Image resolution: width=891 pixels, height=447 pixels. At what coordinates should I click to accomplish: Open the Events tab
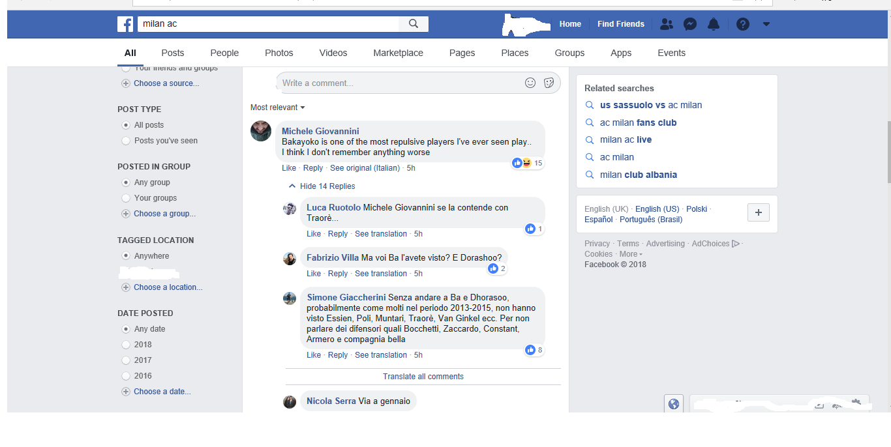[x=671, y=53]
